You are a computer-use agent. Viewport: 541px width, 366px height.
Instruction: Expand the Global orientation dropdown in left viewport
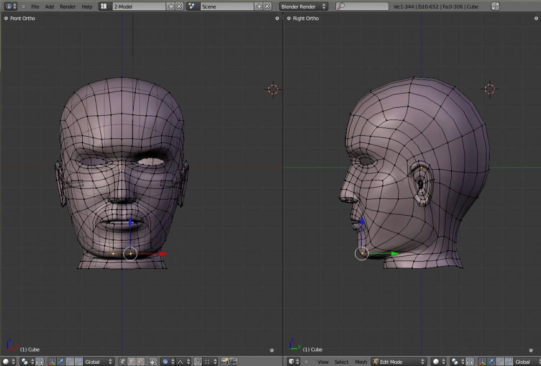pyautogui.click(x=98, y=362)
